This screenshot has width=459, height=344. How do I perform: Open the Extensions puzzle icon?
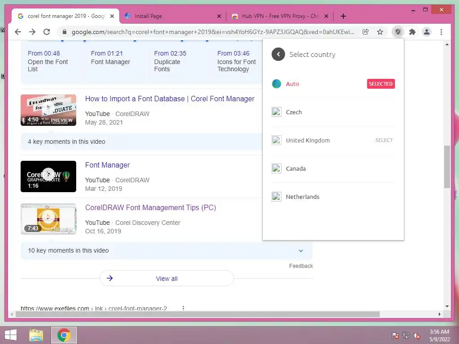pyautogui.click(x=412, y=32)
